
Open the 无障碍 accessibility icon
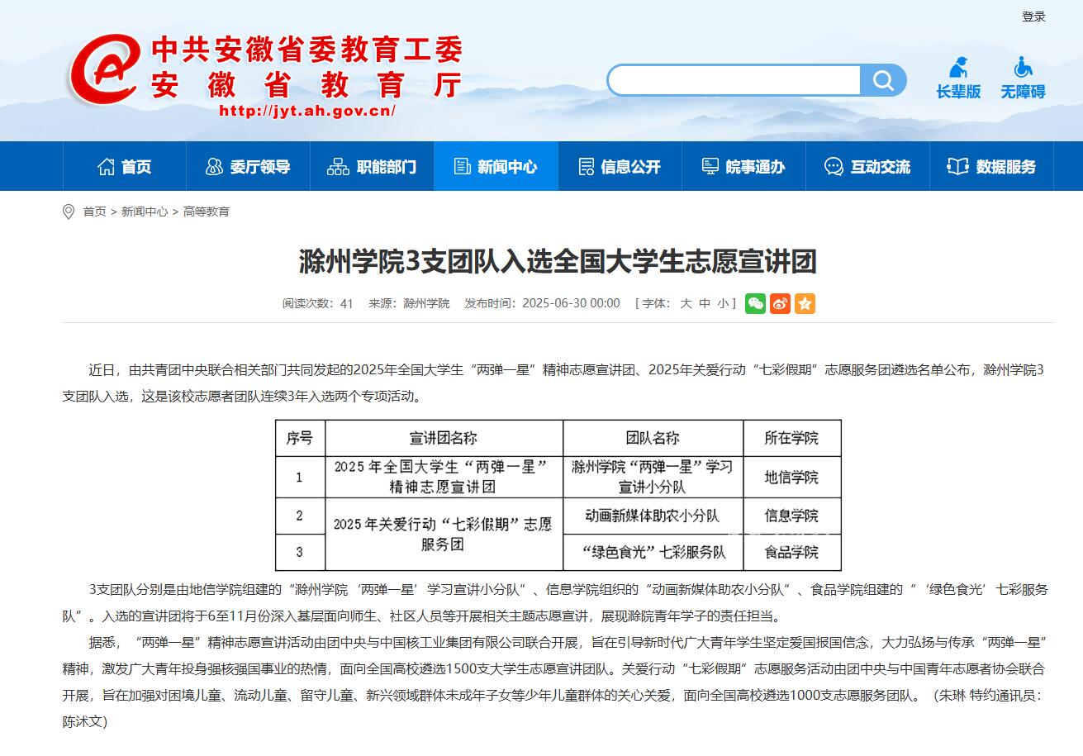(1023, 78)
